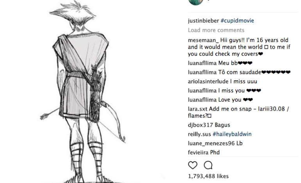Open luanafllima's profile on I miss you comment
This screenshot has width=301, height=183.
point(202,91)
